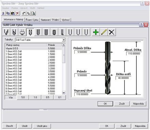Click the Délka ostří value field
150x130 pixels.
tap(123, 78)
